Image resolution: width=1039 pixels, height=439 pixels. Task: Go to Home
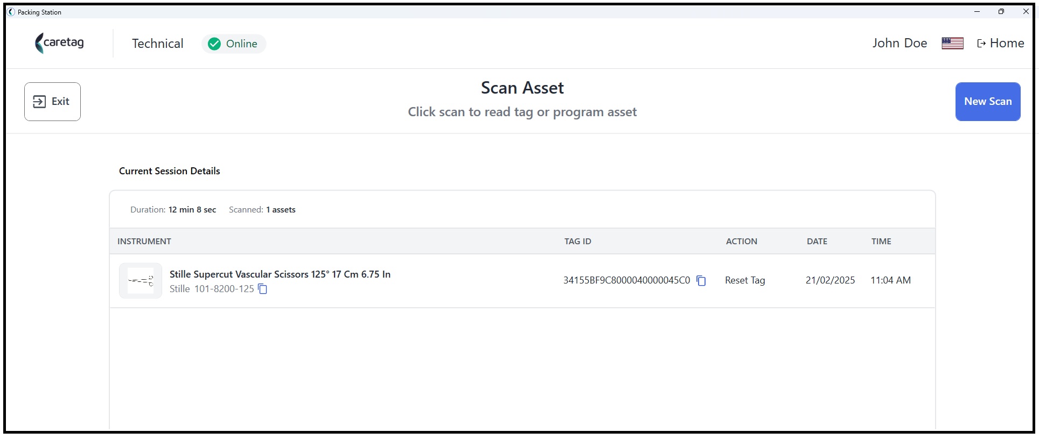pyautogui.click(x=1001, y=44)
